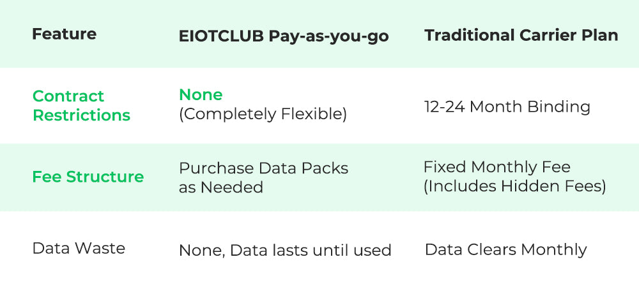Image resolution: width=639 pixels, height=287 pixels.
Task: Select the "Month Binding" text
Action: [x=530, y=107]
